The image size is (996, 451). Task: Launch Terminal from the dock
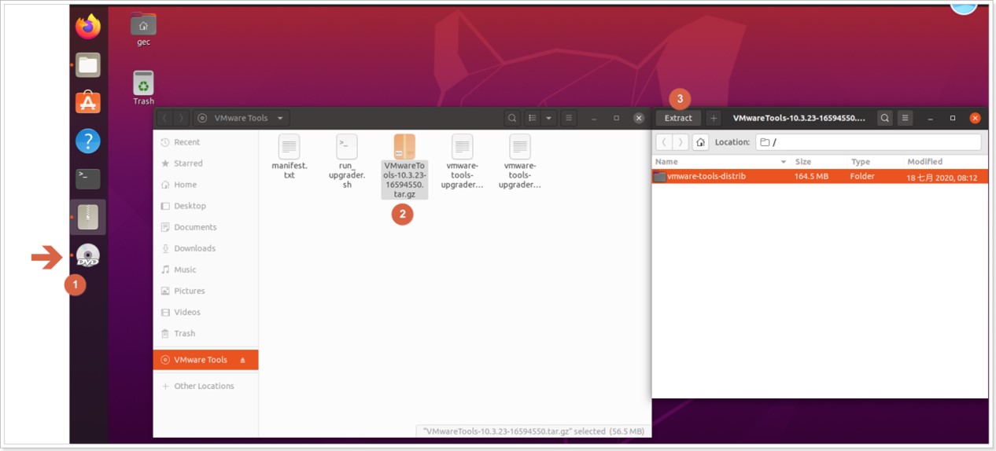tap(88, 178)
